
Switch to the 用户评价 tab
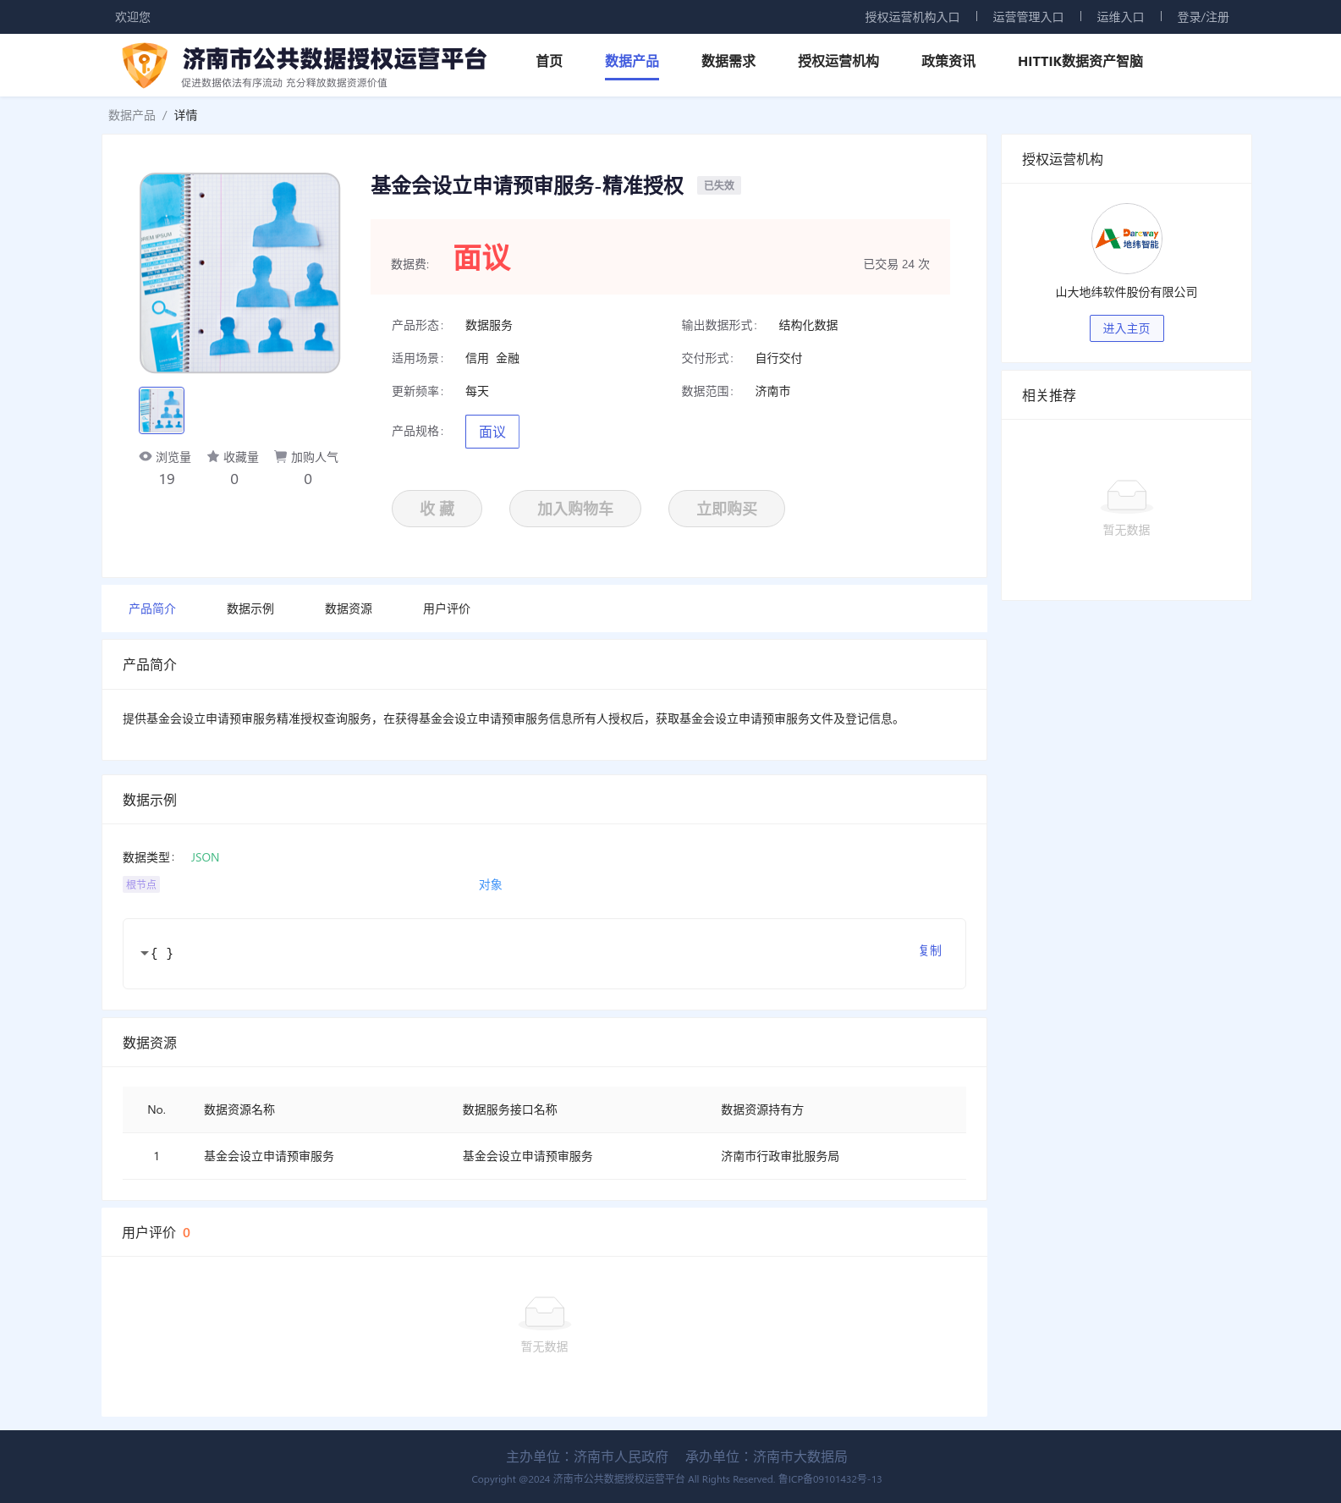point(447,608)
